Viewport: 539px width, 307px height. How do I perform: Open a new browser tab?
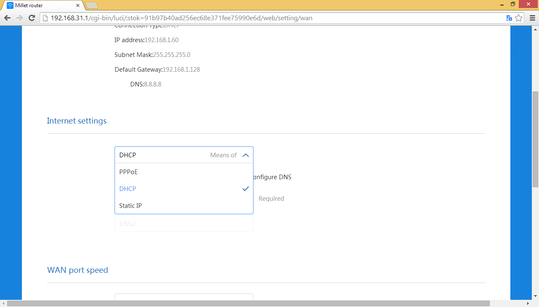tap(91, 5)
